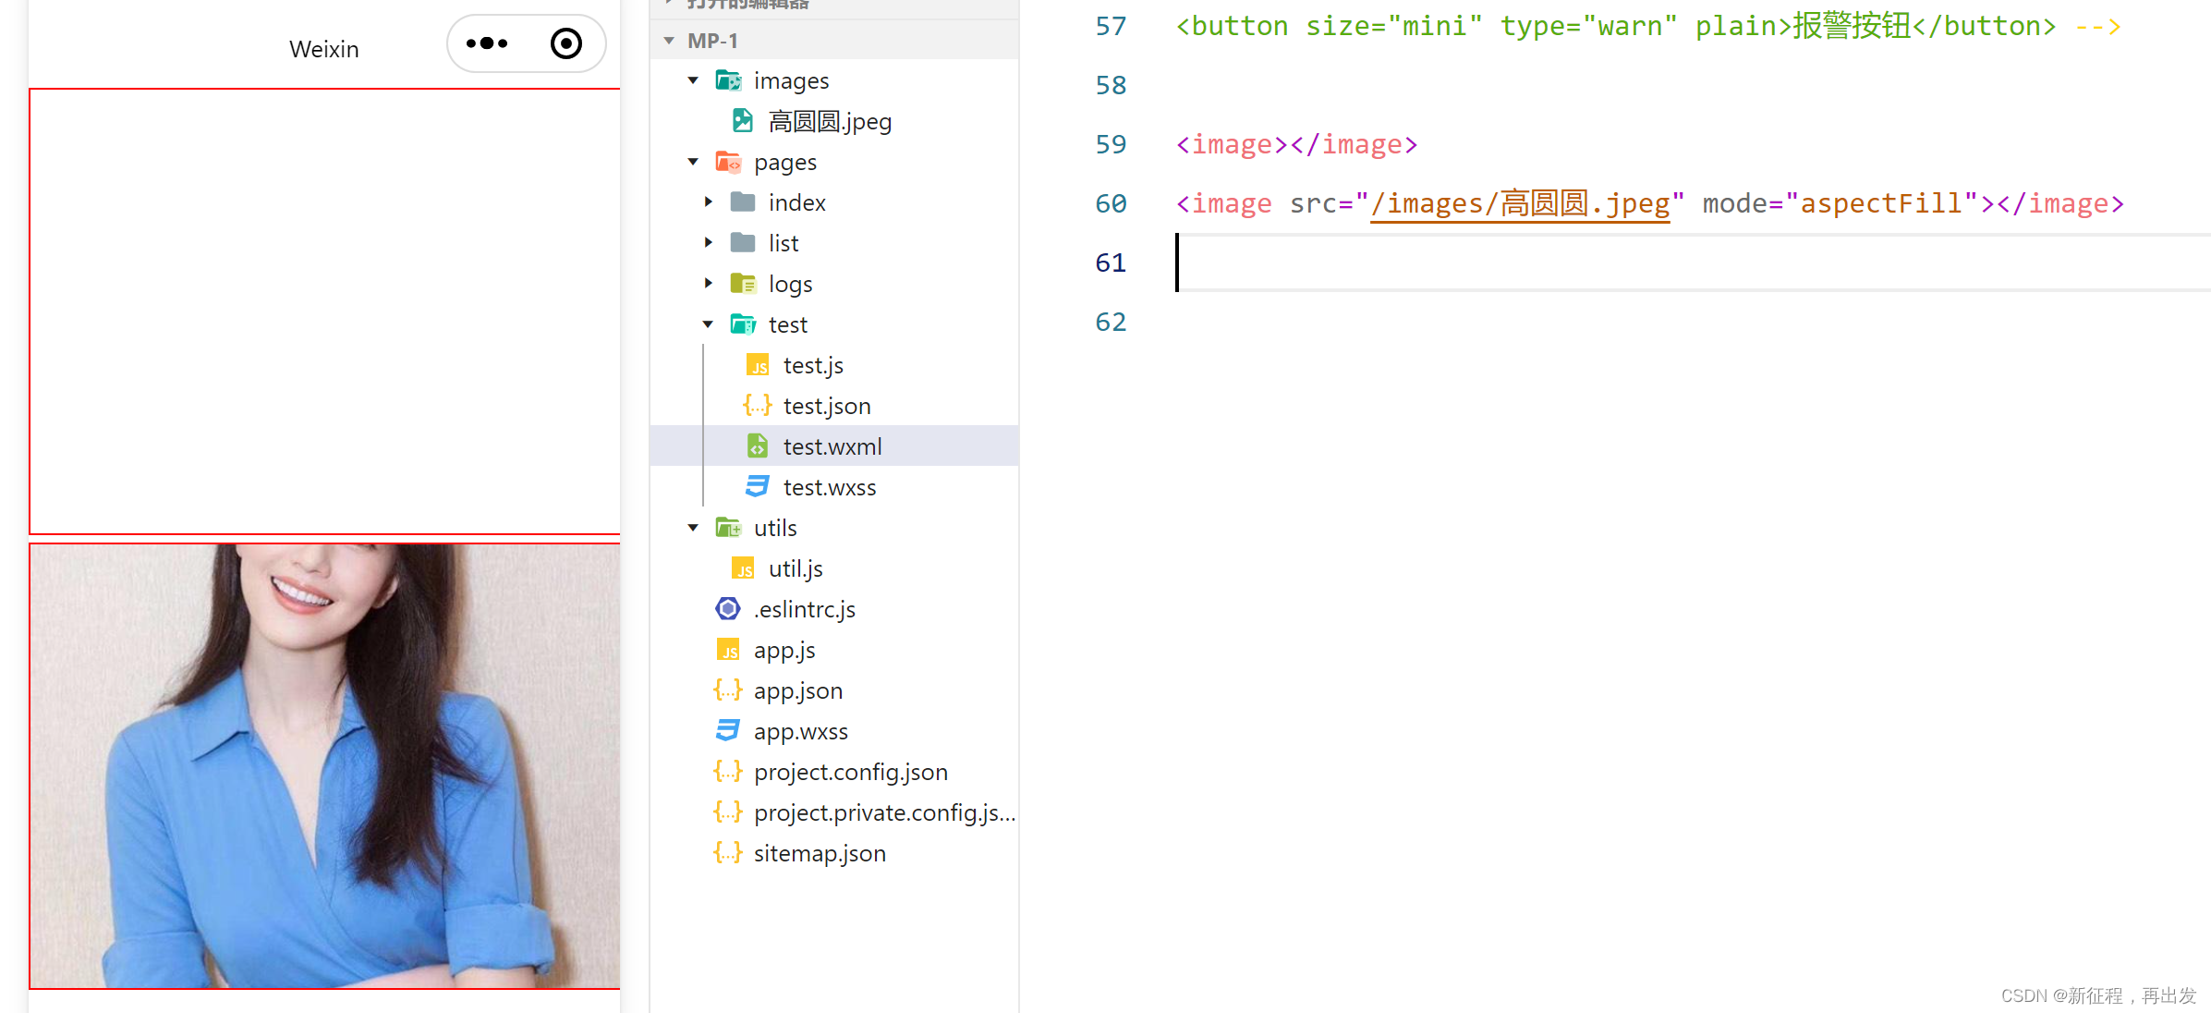
Task: Click the woman photo in simulator preview
Action: [x=324, y=765]
